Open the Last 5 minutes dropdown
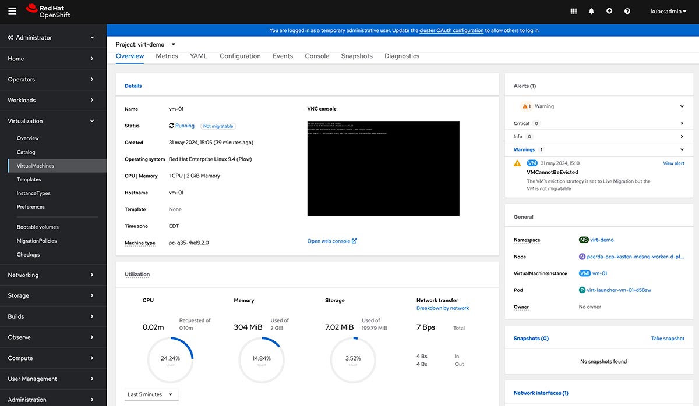 pyautogui.click(x=151, y=394)
